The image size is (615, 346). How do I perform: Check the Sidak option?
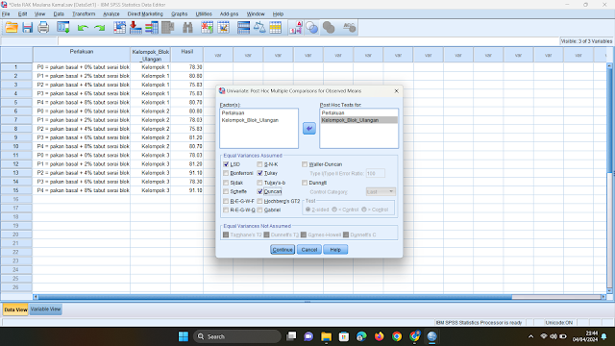[x=226, y=183]
